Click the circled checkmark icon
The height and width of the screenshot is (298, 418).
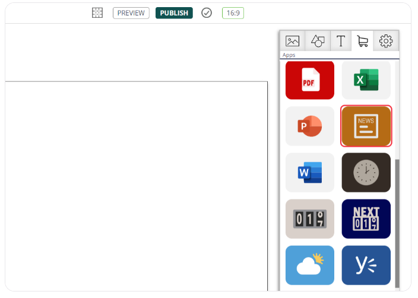click(207, 13)
